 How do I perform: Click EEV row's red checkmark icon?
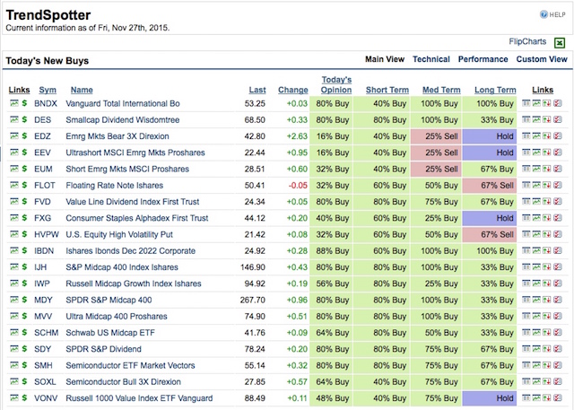pyautogui.click(x=558, y=153)
